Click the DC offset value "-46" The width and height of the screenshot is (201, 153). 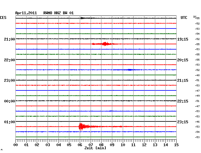pos(197,122)
